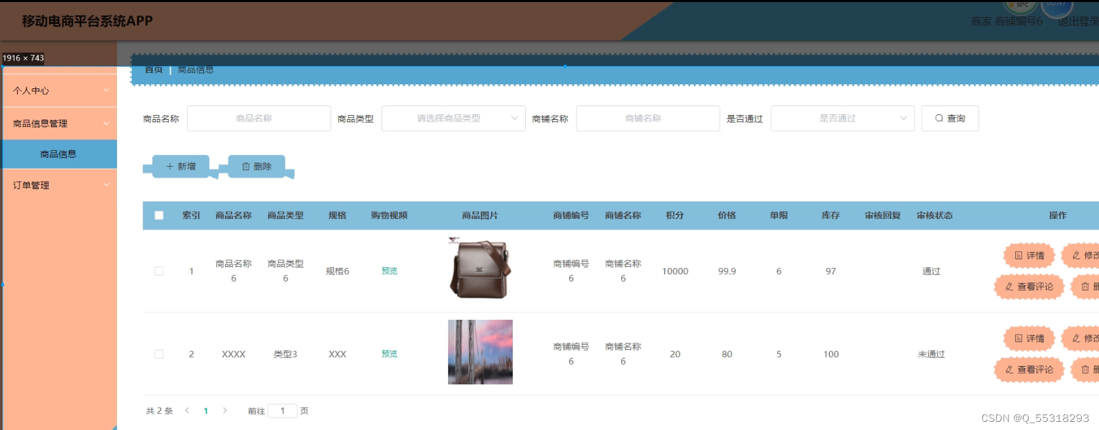Click the 通过 status cell
This screenshot has height=430, width=1099.
click(931, 271)
